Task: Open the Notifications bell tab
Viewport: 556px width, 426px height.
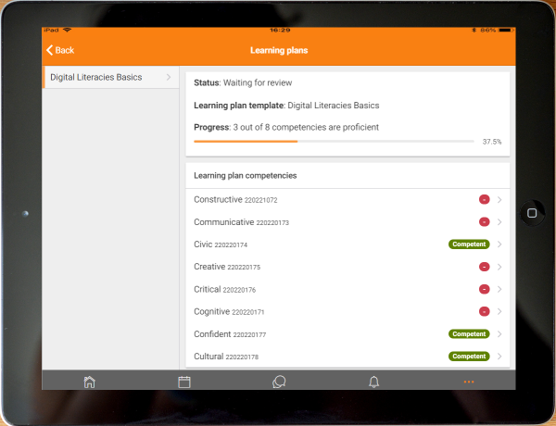Action: 374,382
